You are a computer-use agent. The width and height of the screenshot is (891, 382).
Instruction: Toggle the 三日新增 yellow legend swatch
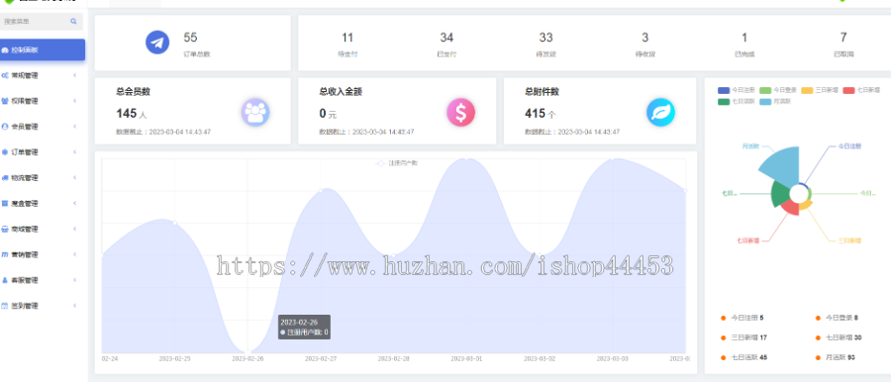(x=808, y=90)
